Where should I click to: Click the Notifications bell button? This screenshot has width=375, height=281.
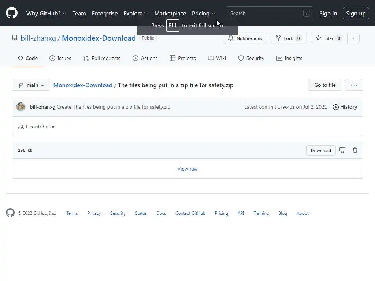[x=245, y=38]
